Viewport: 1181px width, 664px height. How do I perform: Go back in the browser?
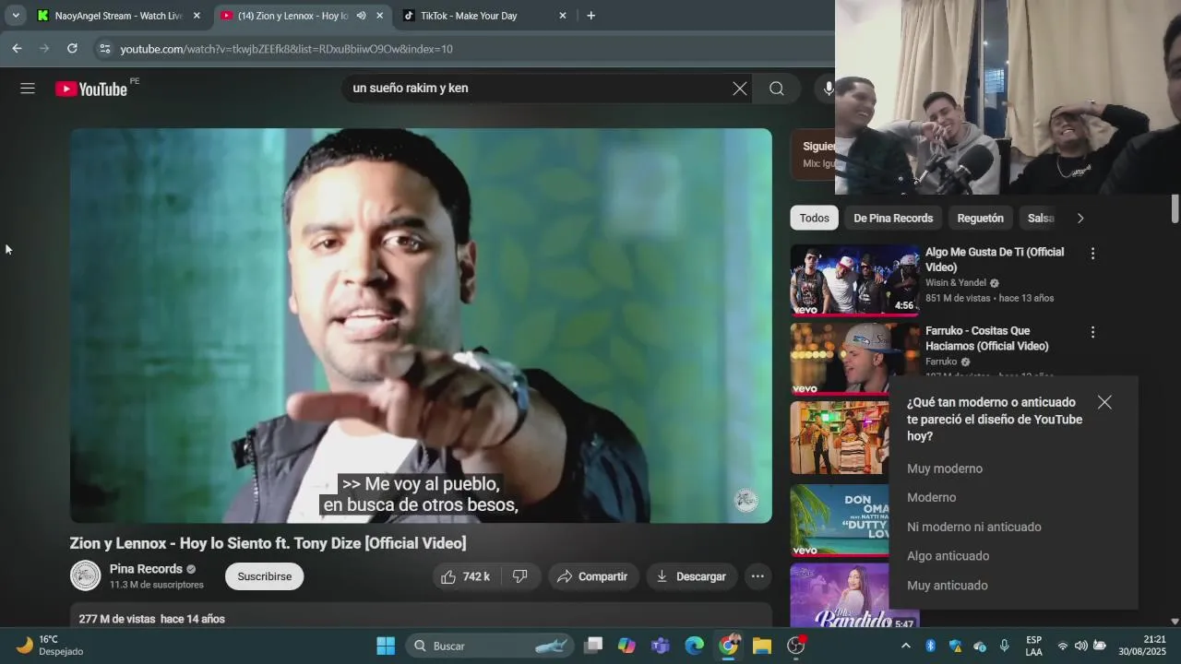[17, 48]
